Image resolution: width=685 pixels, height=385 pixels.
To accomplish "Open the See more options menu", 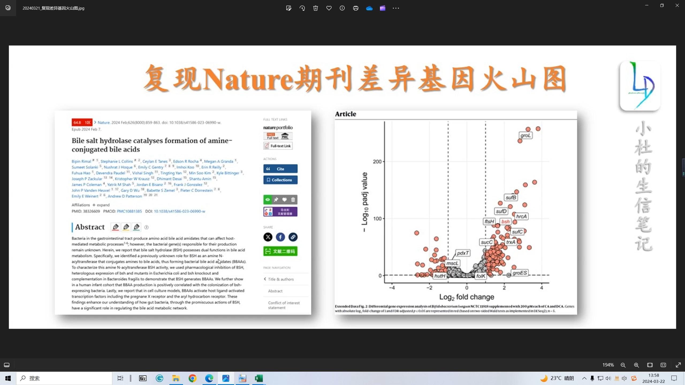I will click(x=396, y=8).
